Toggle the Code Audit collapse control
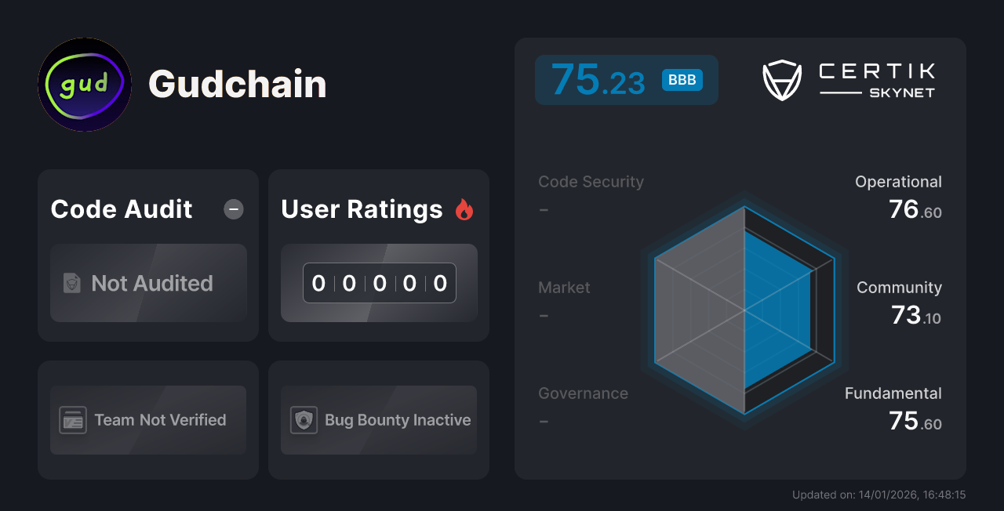 (233, 208)
